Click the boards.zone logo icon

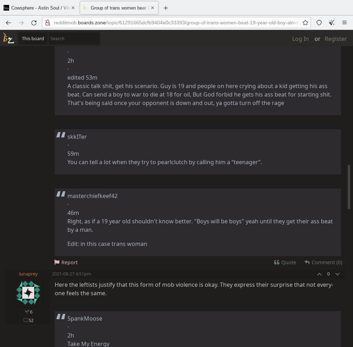pyautogui.click(x=8, y=38)
